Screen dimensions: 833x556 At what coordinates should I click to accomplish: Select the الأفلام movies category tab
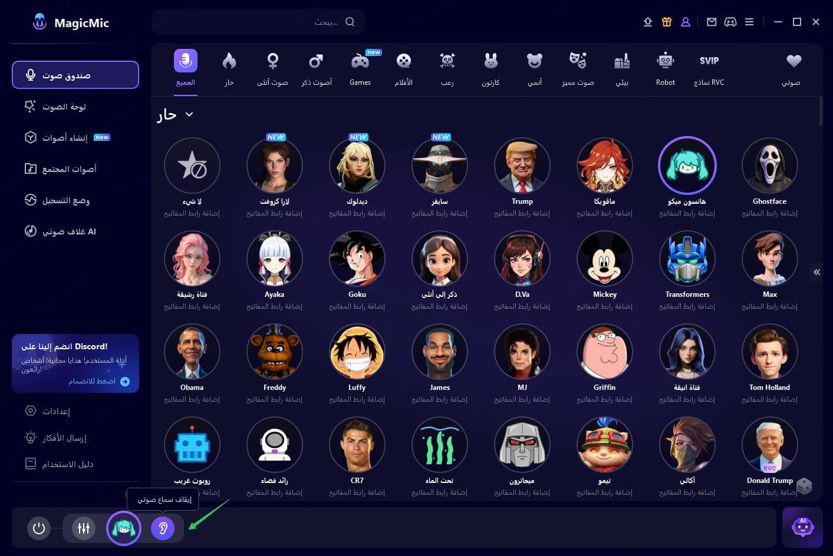pos(404,68)
